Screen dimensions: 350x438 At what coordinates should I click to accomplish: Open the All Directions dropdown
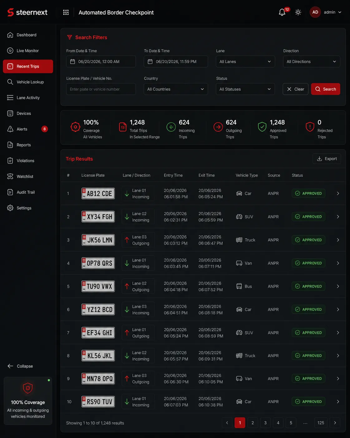point(311,62)
